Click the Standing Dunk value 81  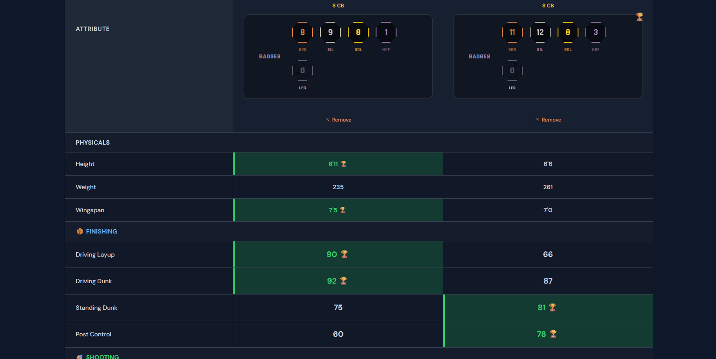point(541,308)
